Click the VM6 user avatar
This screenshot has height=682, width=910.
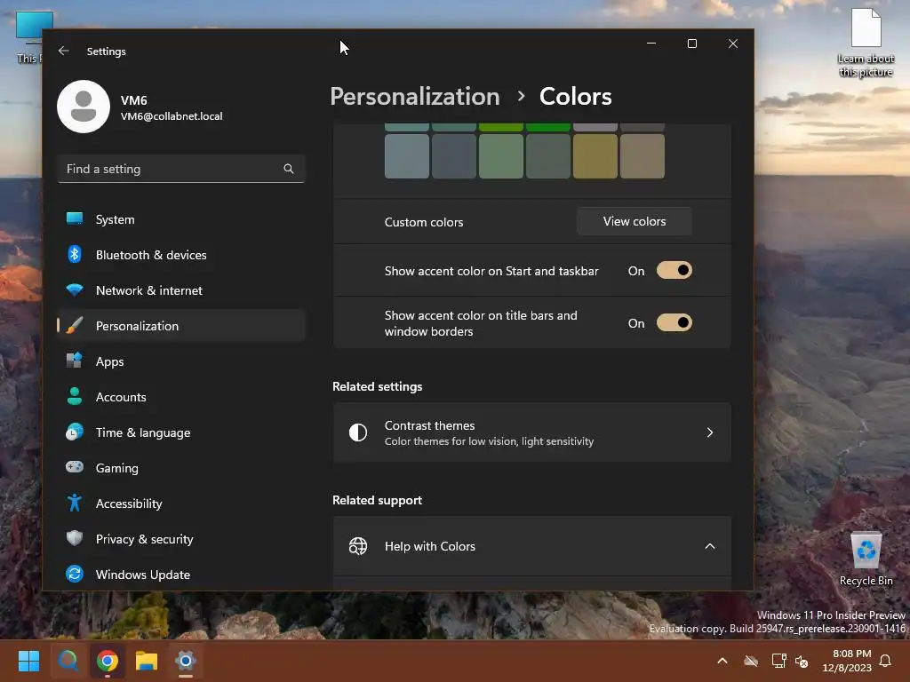point(84,107)
